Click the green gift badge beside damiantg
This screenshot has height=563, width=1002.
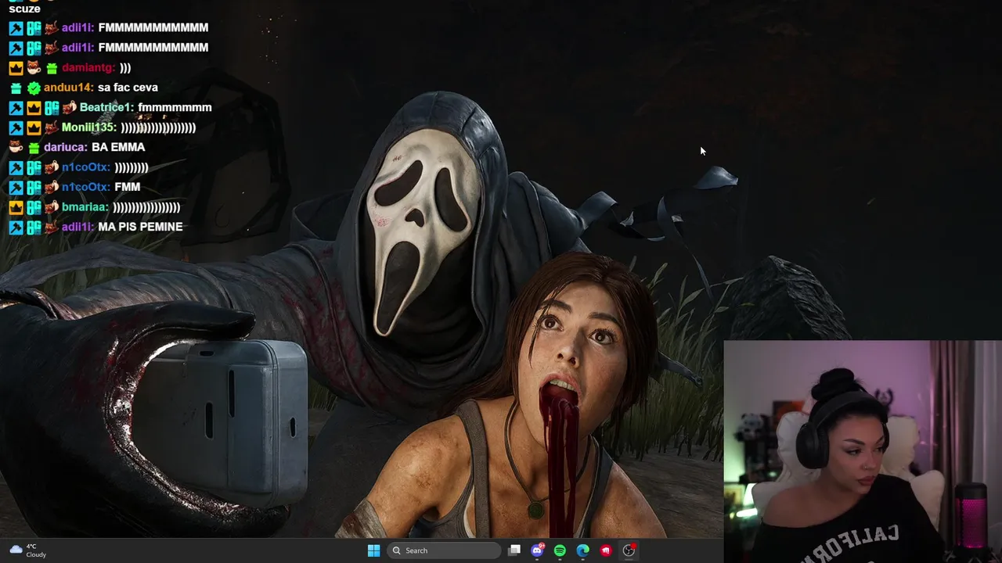[x=52, y=68]
